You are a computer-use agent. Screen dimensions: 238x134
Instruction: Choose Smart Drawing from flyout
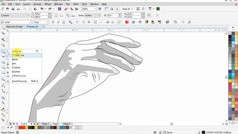[x=24, y=81]
